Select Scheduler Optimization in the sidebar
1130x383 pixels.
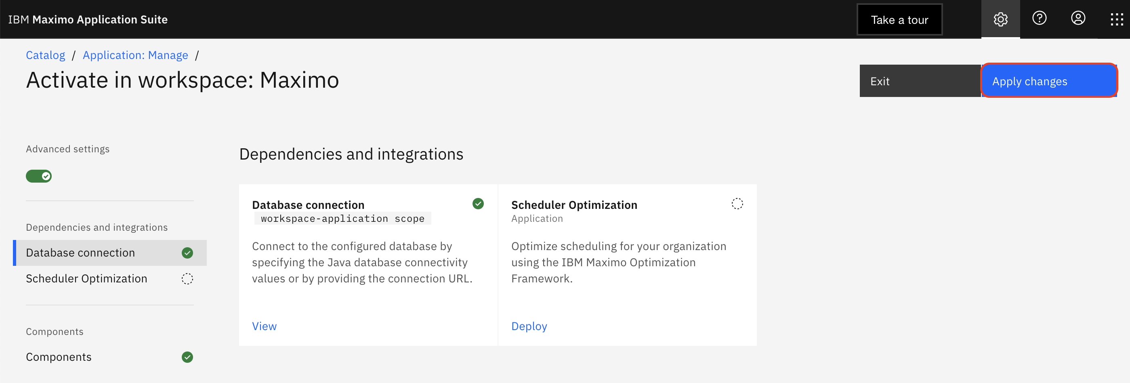[86, 279]
